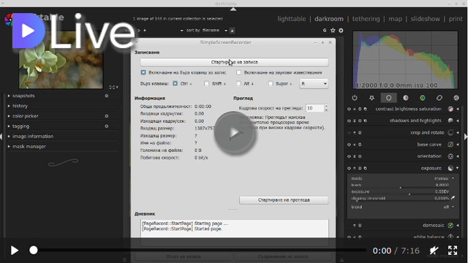Click the demosaic module icon
The width and height of the screenshot is (468, 263).
point(450,226)
